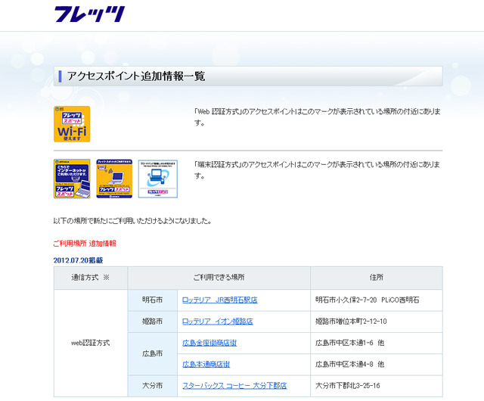Screen dimensions: 484x401
Task: Click the orange フレッツスポット Wi-Fi badge icon
Action: click(72, 124)
